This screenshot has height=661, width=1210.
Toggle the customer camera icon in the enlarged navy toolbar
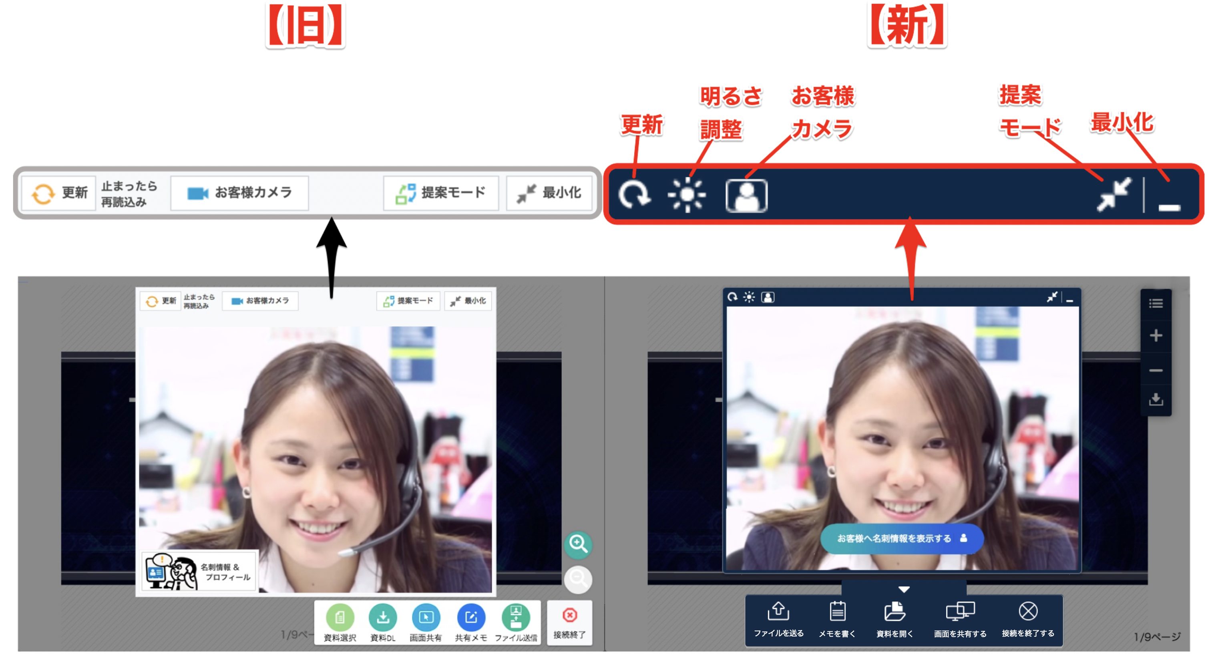(x=746, y=195)
